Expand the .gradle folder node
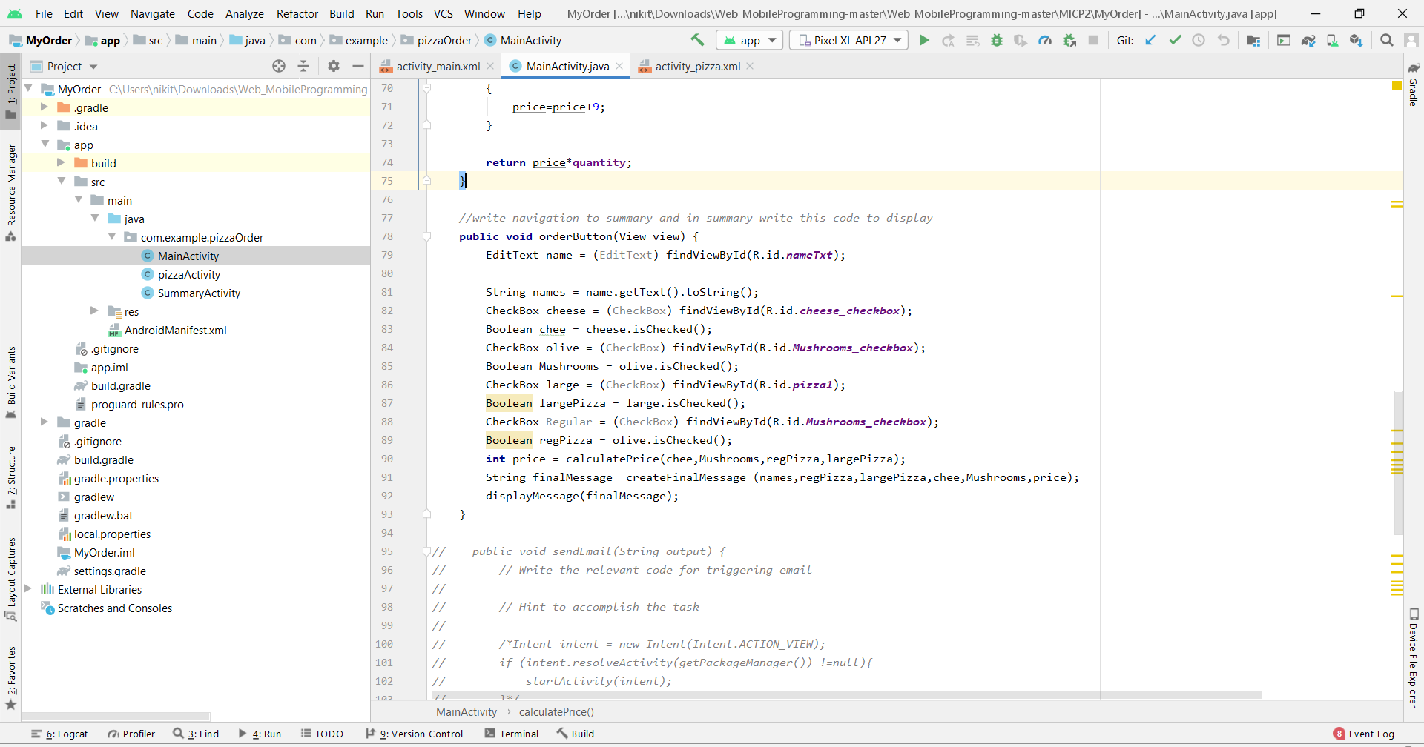1424x747 pixels. click(44, 107)
